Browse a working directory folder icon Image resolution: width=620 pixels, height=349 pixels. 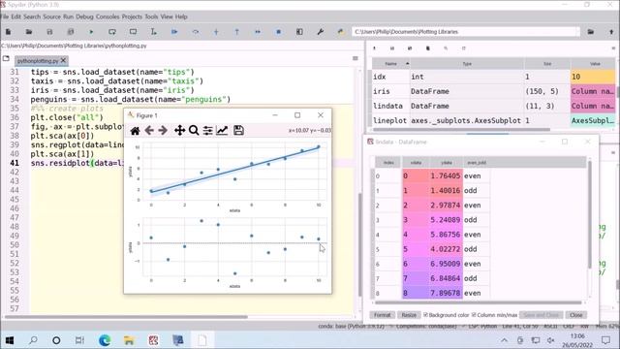click(591, 32)
